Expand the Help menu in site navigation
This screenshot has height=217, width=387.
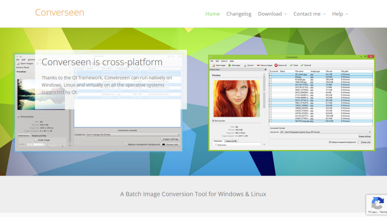click(x=340, y=14)
